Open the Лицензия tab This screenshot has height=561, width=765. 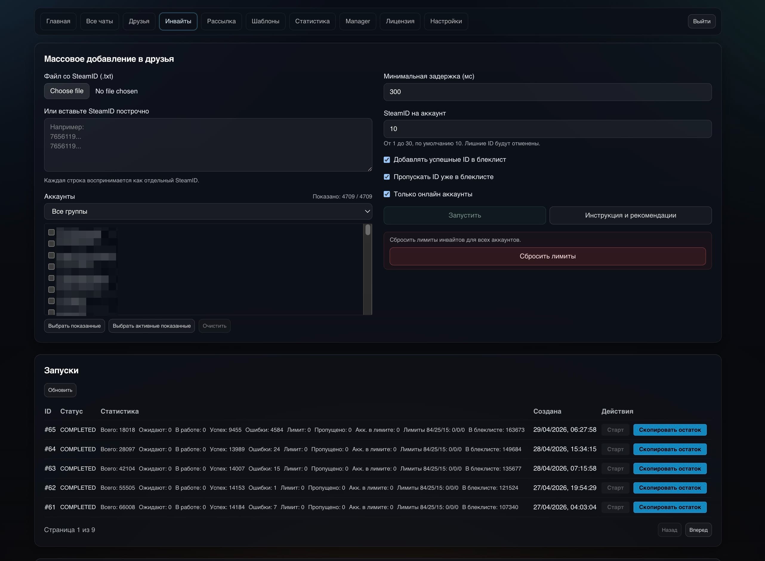pos(400,21)
